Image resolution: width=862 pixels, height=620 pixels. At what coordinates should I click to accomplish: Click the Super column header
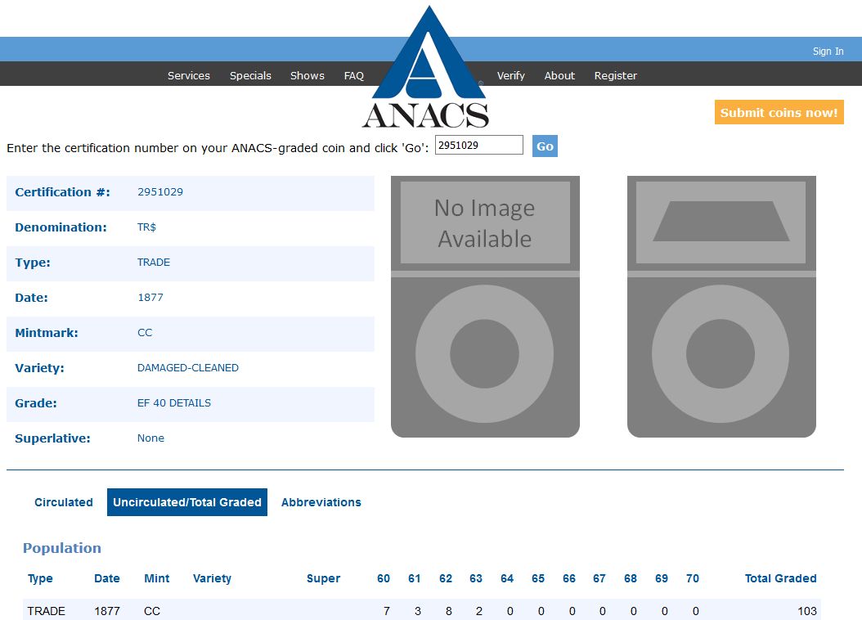click(323, 578)
